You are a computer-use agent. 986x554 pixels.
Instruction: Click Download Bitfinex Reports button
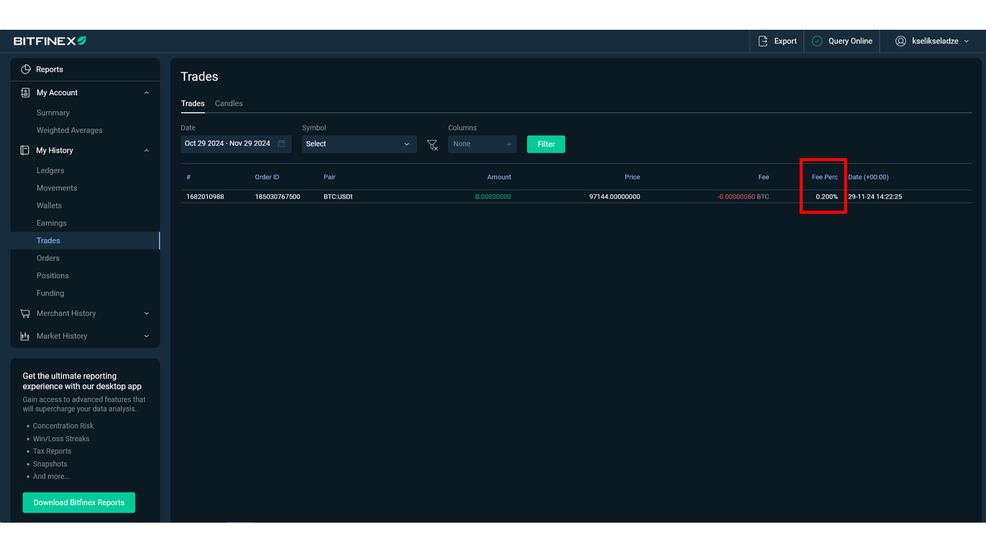coord(79,503)
